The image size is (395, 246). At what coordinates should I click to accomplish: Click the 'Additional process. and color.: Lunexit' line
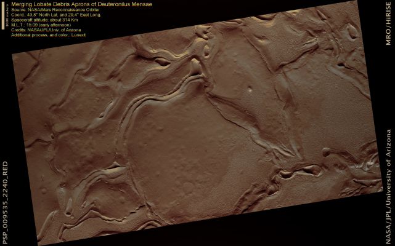(48, 35)
